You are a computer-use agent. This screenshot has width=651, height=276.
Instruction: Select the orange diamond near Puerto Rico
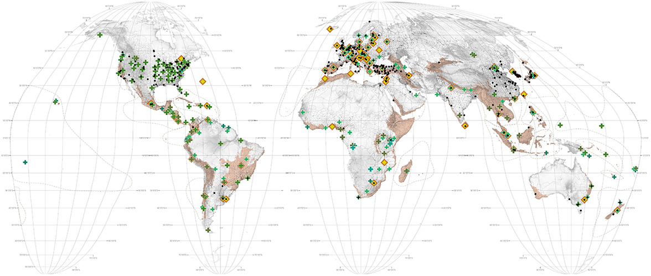(x=206, y=105)
